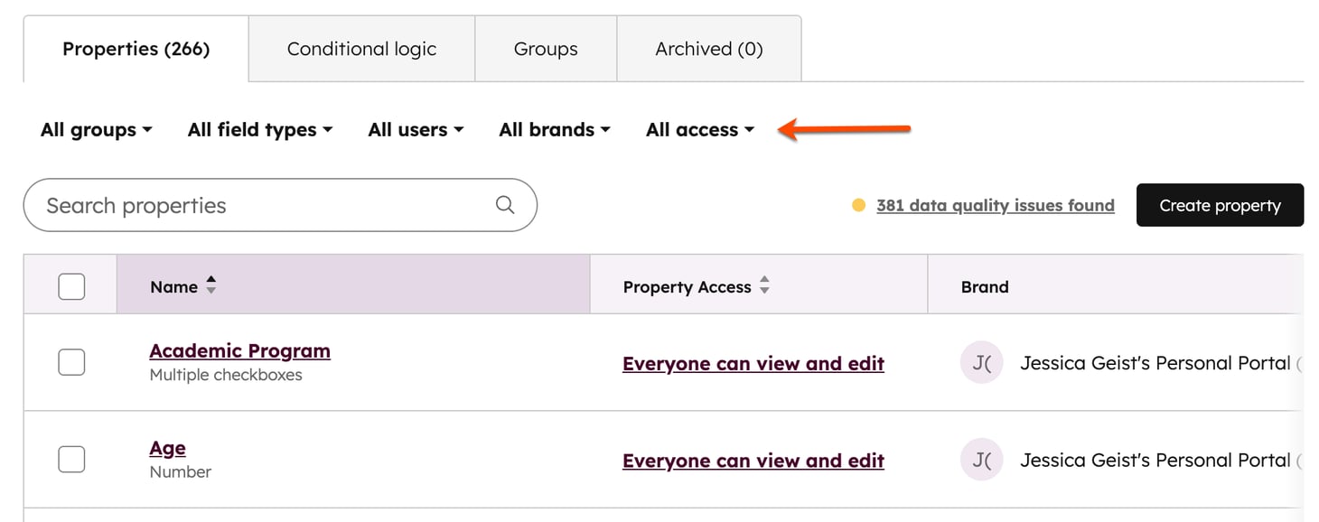Open the All users filter dropdown
The width and height of the screenshot is (1319, 522).
pyautogui.click(x=416, y=130)
